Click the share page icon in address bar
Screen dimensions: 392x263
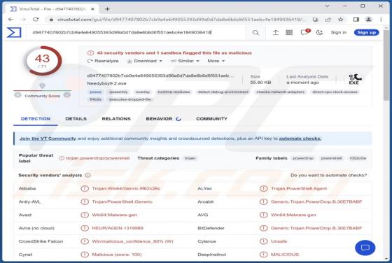(x=328, y=19)
